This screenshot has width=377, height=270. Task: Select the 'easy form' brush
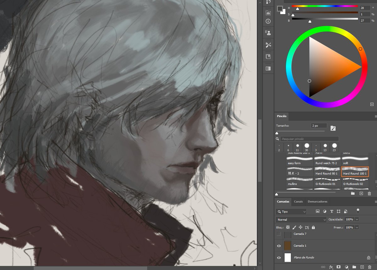(x=300, y=161)
